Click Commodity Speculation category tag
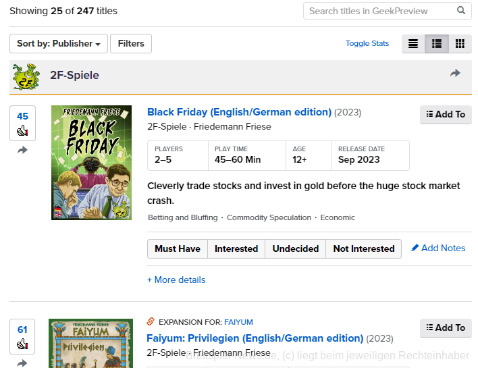The width and height of the screenshot is (478, 368). 269,217
